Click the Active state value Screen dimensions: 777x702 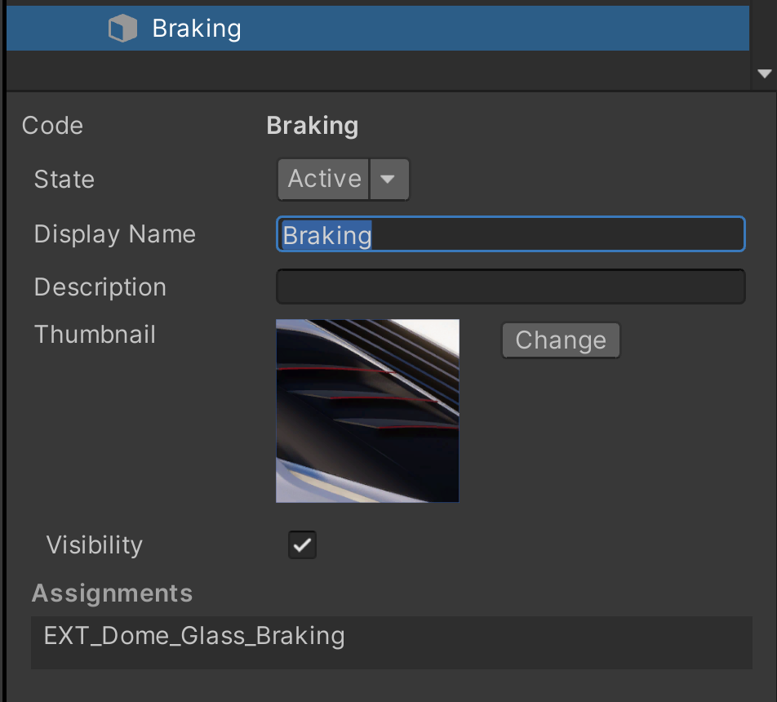coord(324,179)
